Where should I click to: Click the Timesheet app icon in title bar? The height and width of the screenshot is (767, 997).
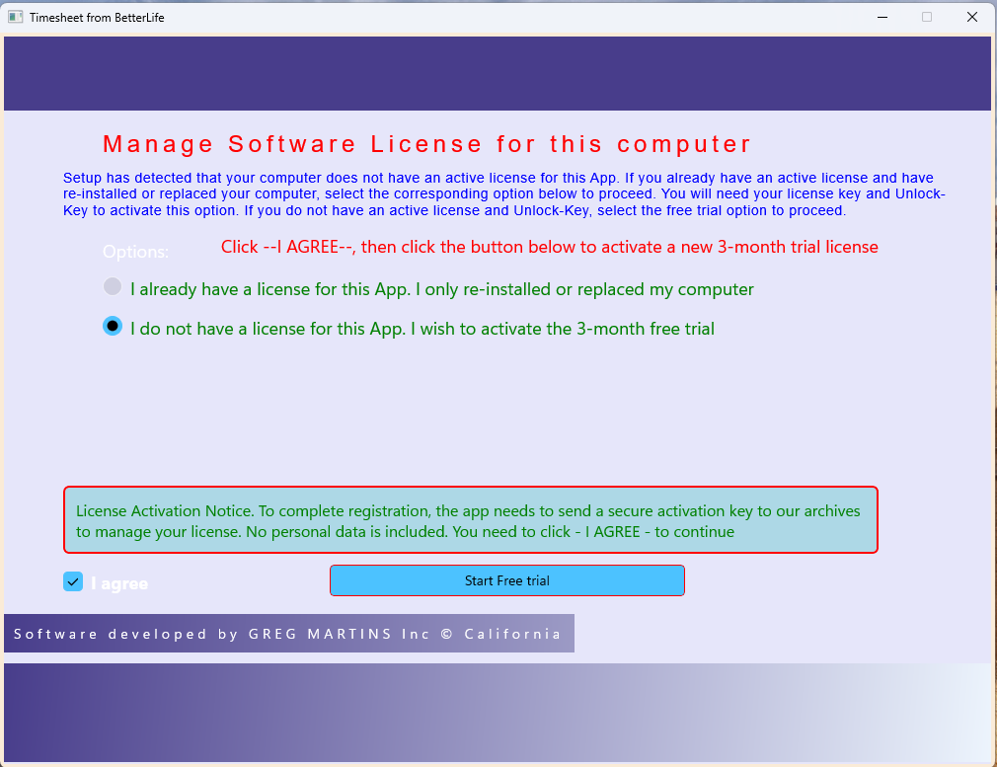15,17
